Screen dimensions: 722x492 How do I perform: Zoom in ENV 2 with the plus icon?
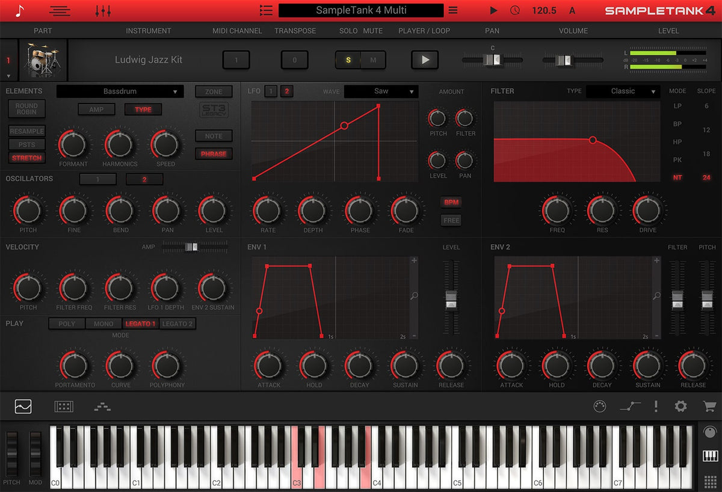pos(656,260)
